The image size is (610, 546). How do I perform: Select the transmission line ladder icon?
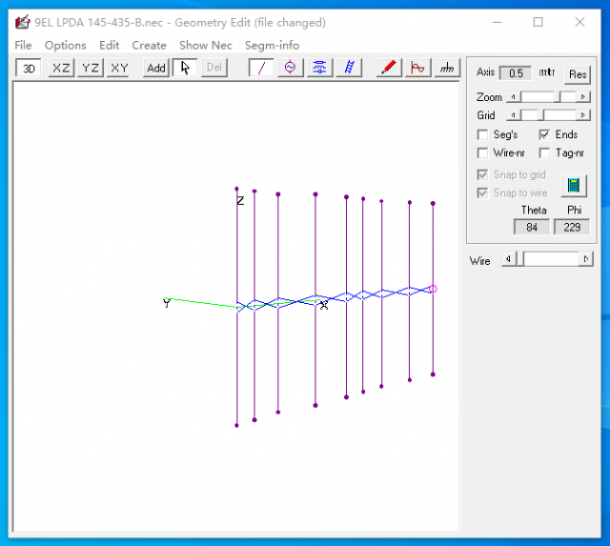click(x=349, y=68)
